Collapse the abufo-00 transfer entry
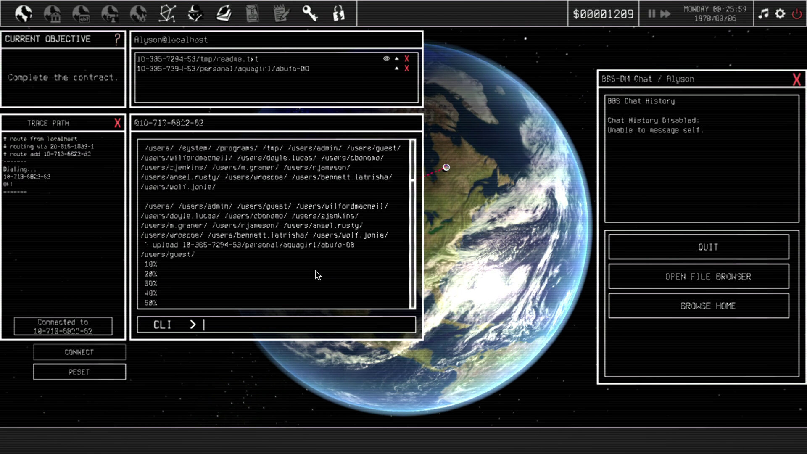This screenshot has width=807, height=454. 396,68
